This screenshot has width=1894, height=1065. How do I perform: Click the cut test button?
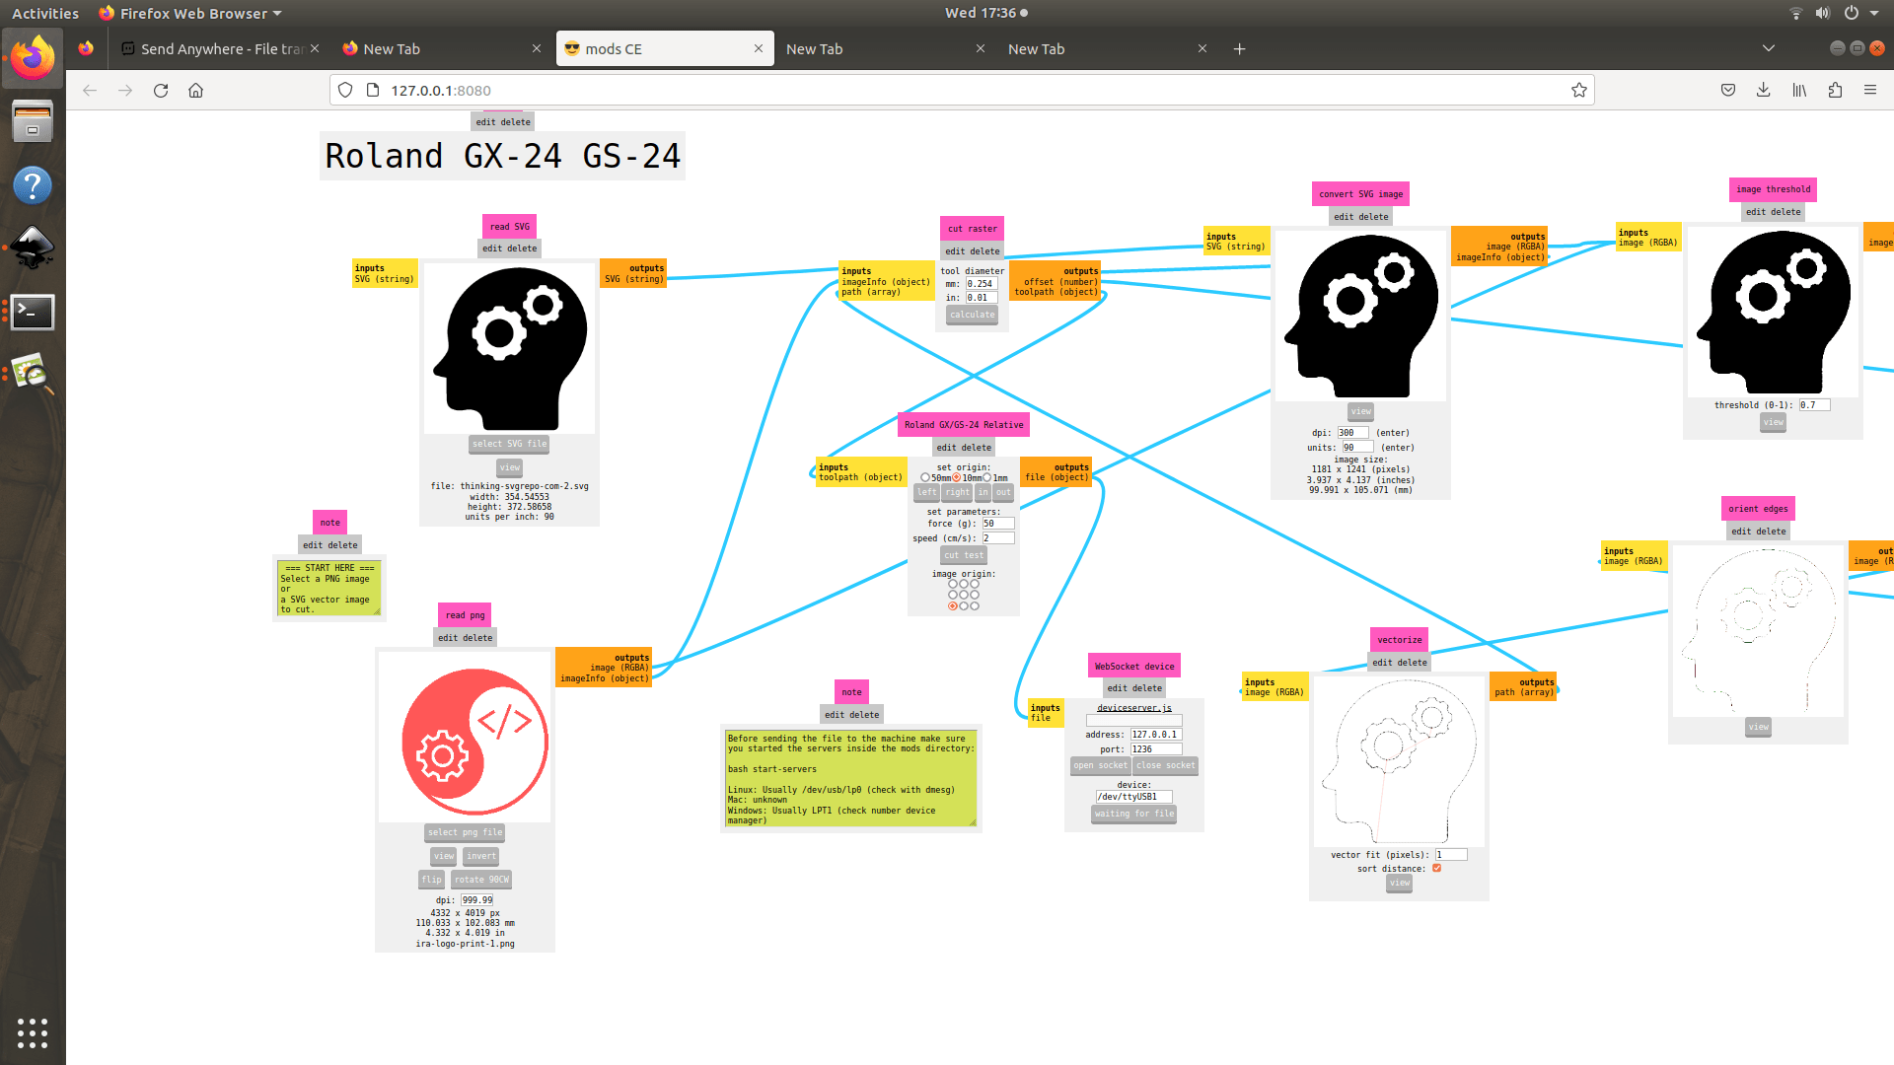[x=964, y=555]
